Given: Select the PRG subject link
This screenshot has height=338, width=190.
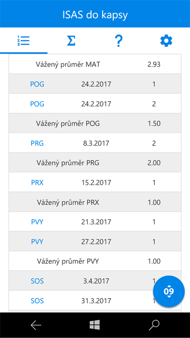Looking at the screenshot, I should coord(37,143).
